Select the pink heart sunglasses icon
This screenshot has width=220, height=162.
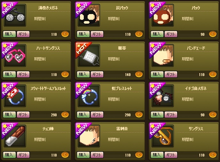(15, 56)
